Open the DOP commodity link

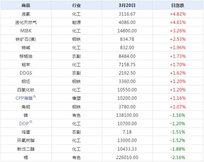click(x=24, y=123)
